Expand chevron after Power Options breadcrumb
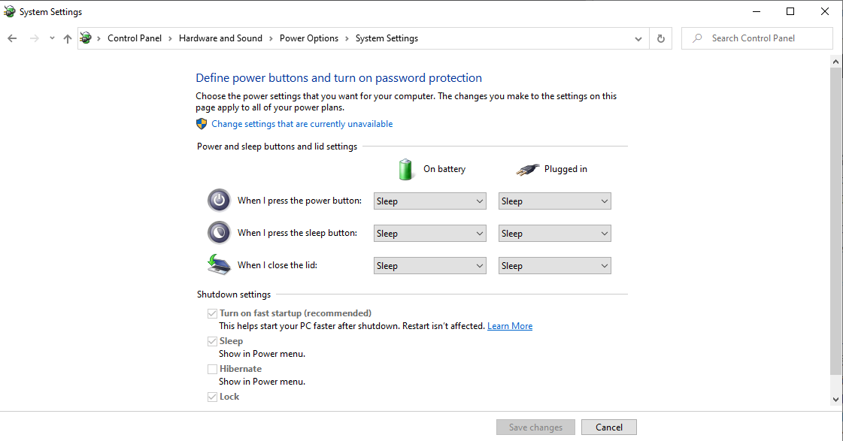Image resolution: width=843 pixels, height=441 pixels. (347, 38)
